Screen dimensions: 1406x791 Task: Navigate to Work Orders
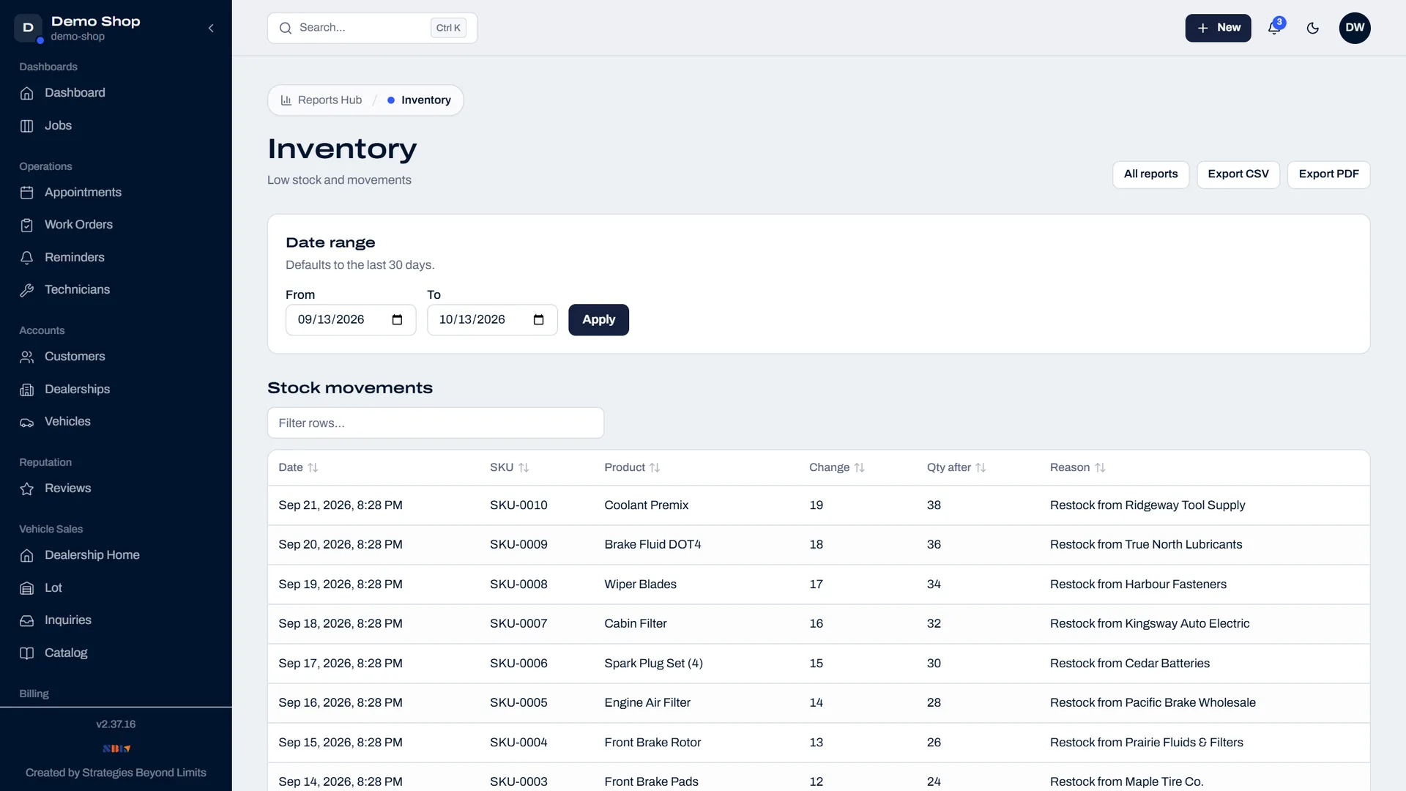point(78,225)
